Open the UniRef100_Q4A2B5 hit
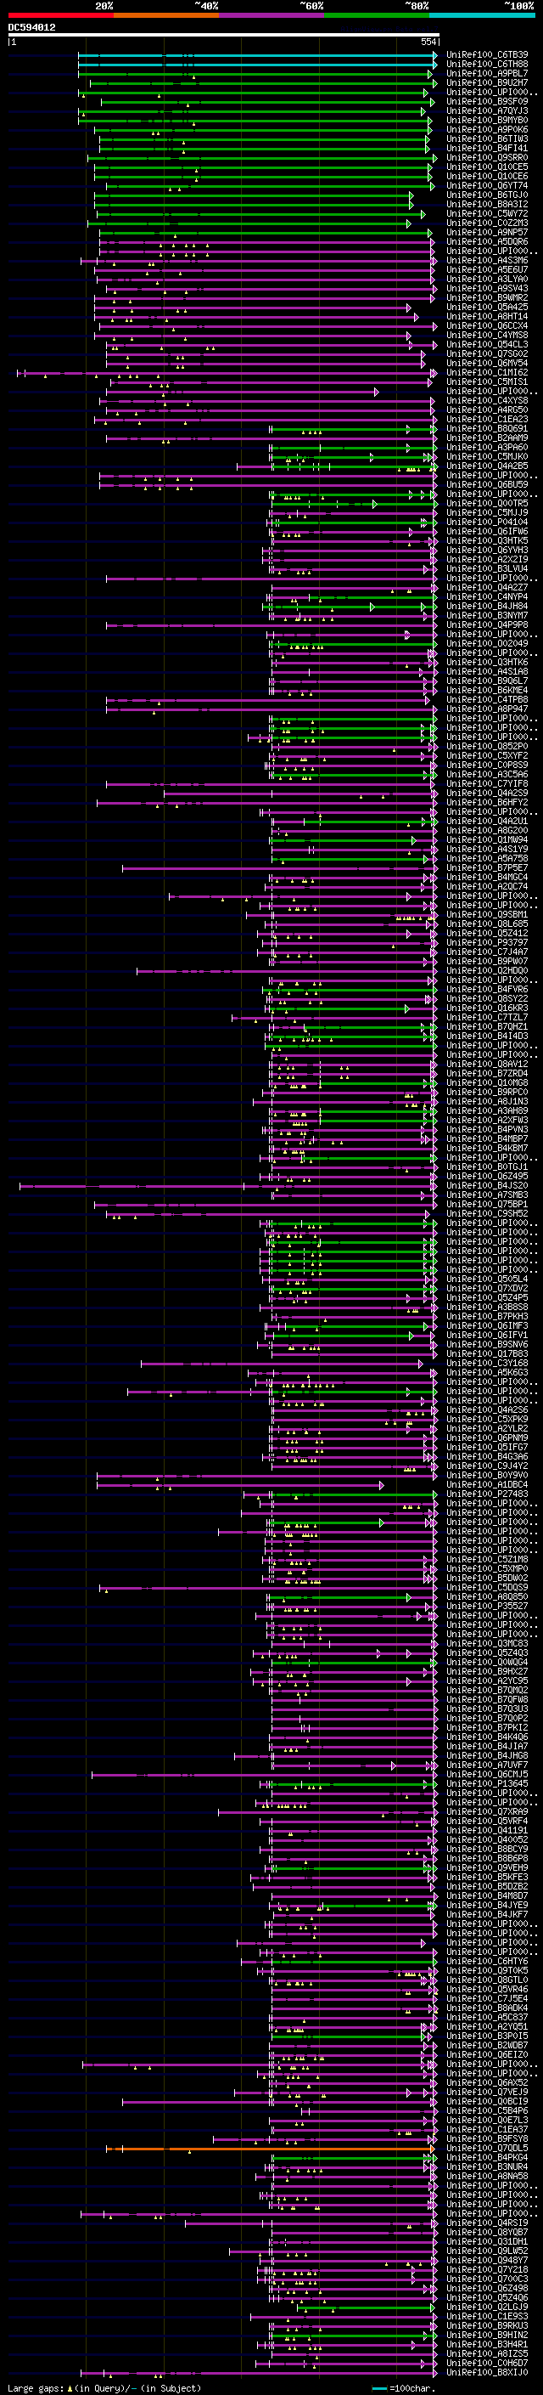The image size is (543, 2395). pyautogui.click(x=487, y=466)
